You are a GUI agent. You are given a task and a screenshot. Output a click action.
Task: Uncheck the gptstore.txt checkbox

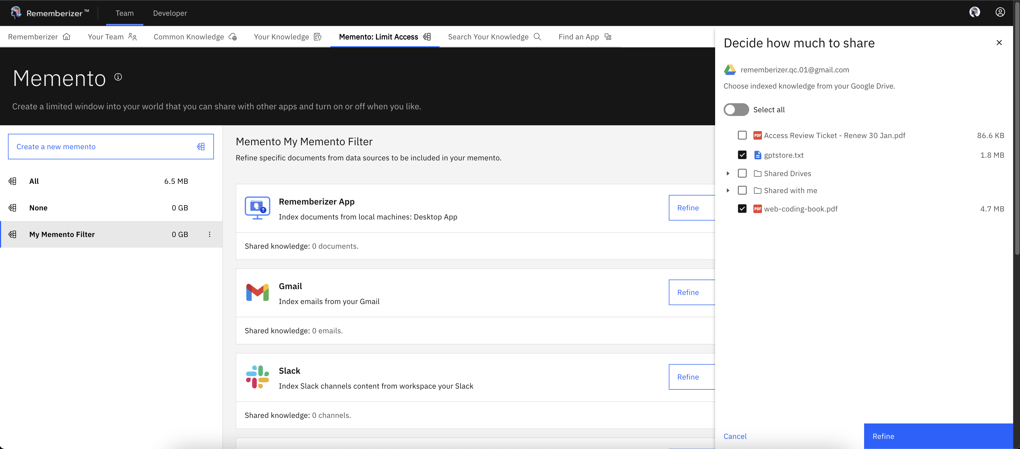(742, 155)
